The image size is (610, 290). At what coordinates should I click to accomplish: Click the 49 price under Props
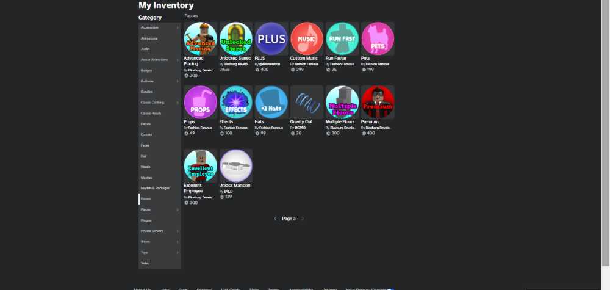[x=192, y=133]
